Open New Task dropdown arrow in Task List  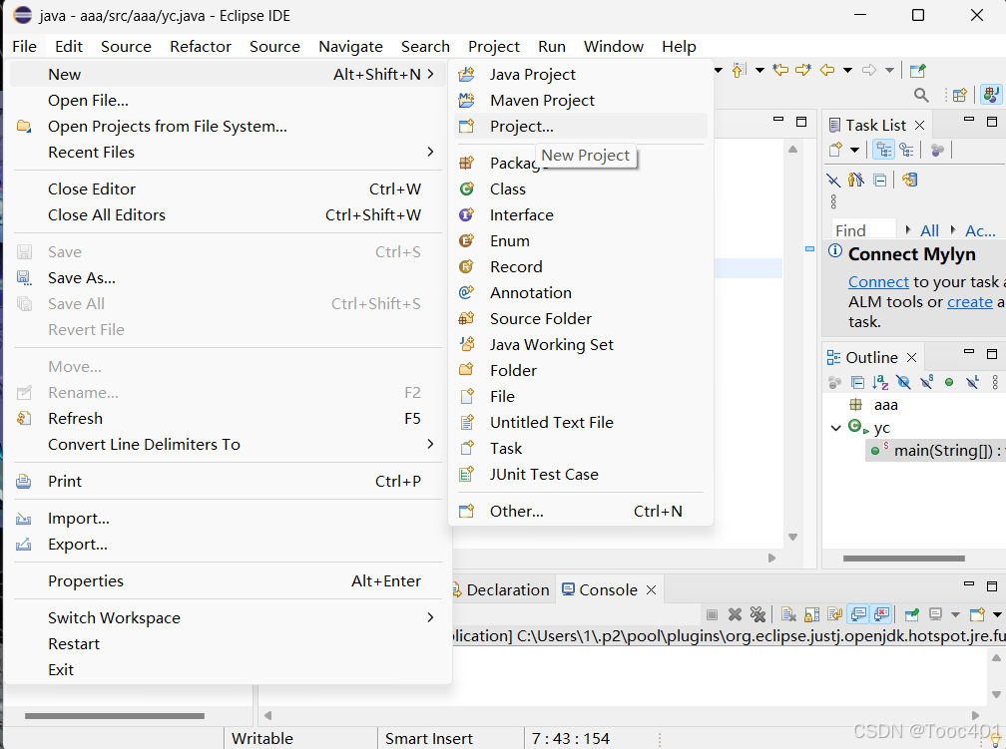pos(854,150)
